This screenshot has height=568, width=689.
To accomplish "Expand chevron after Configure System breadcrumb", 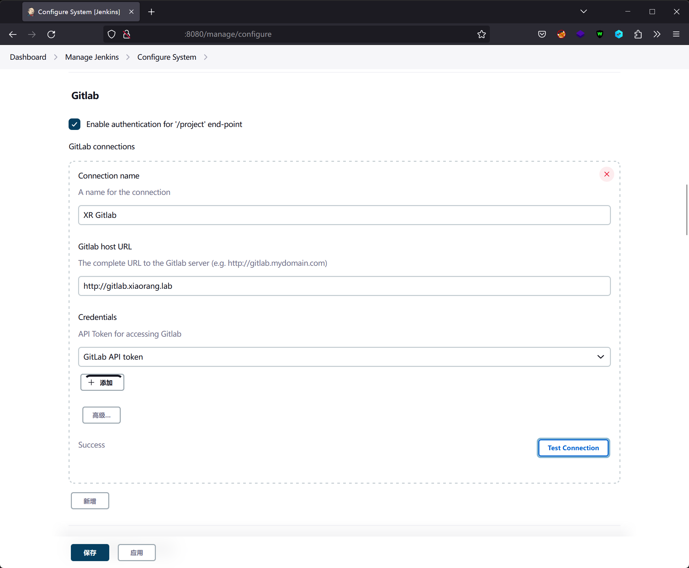I will pyautogui.click(x=206, y=57).
